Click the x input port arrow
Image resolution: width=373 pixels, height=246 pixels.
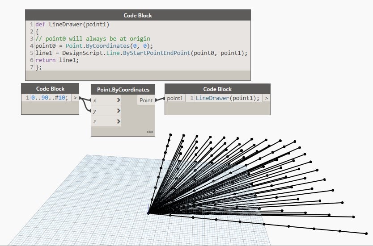tap(119, 100)
